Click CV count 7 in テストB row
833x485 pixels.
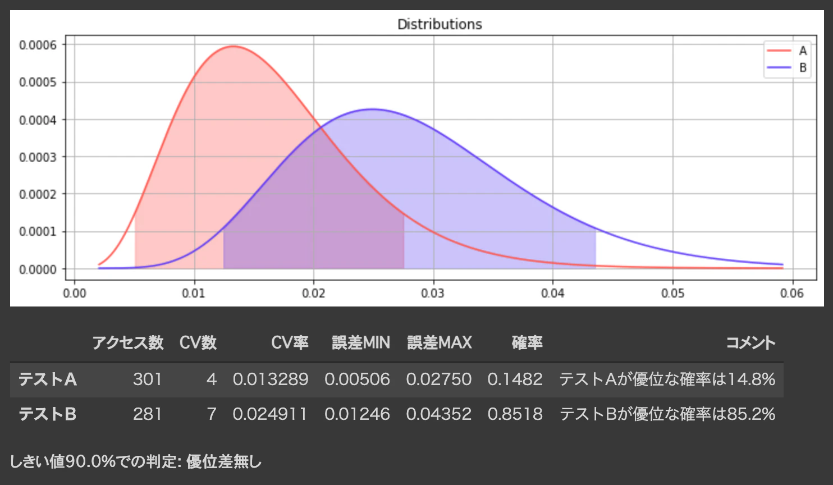[212, 414]
